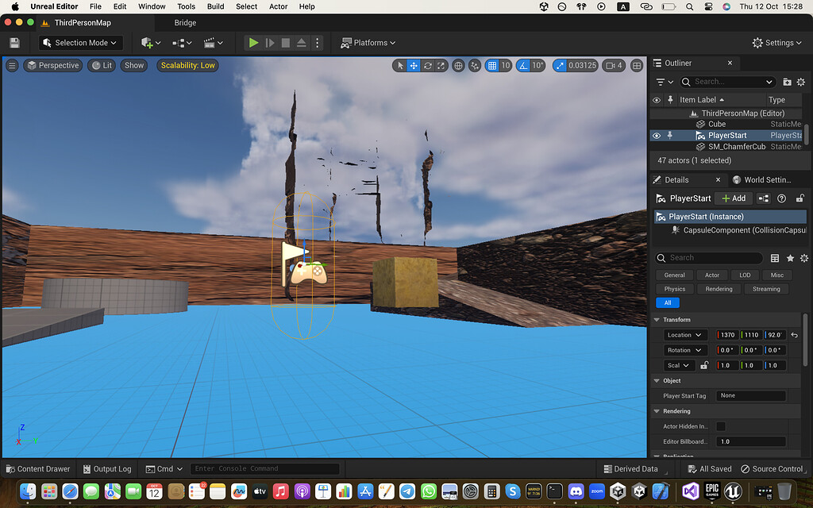
Task: Toggle grid snapping off
Action: click(x=494, y=66)
